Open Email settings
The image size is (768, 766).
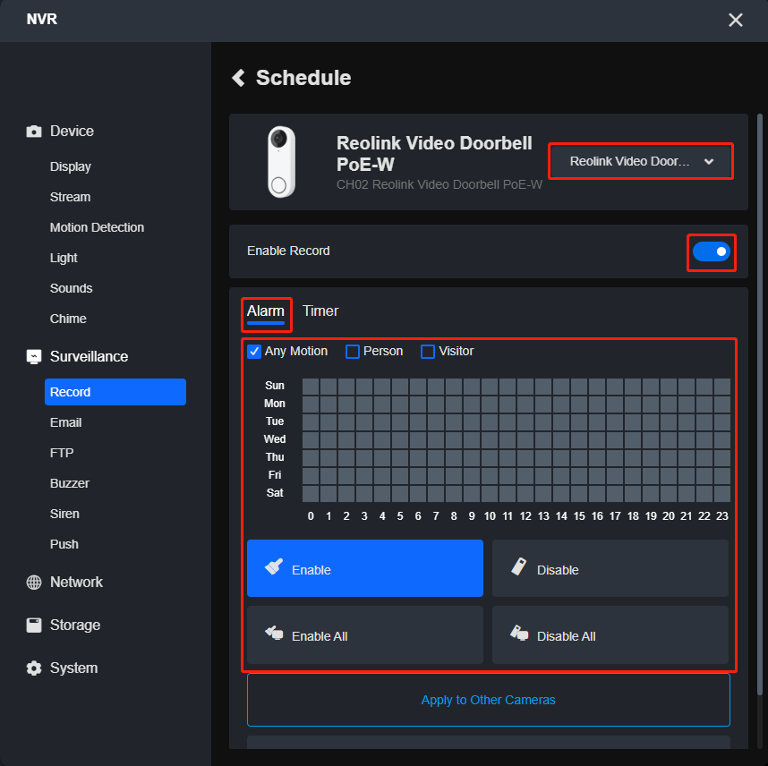tap(65, 422)
